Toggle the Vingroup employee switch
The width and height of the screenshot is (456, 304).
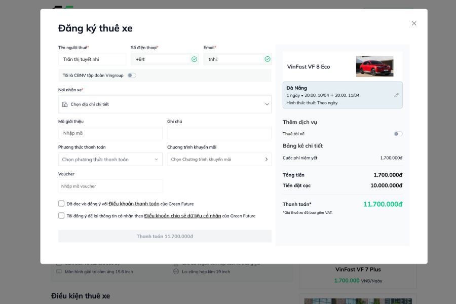[132, 75]
